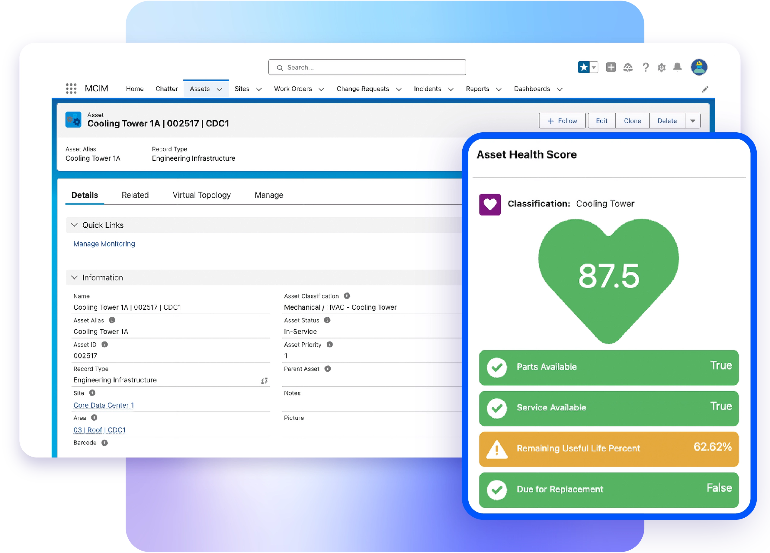Collapse the Quick Links section
The image size is (770, 553).
pyautogui.click(x=75, y=225)
